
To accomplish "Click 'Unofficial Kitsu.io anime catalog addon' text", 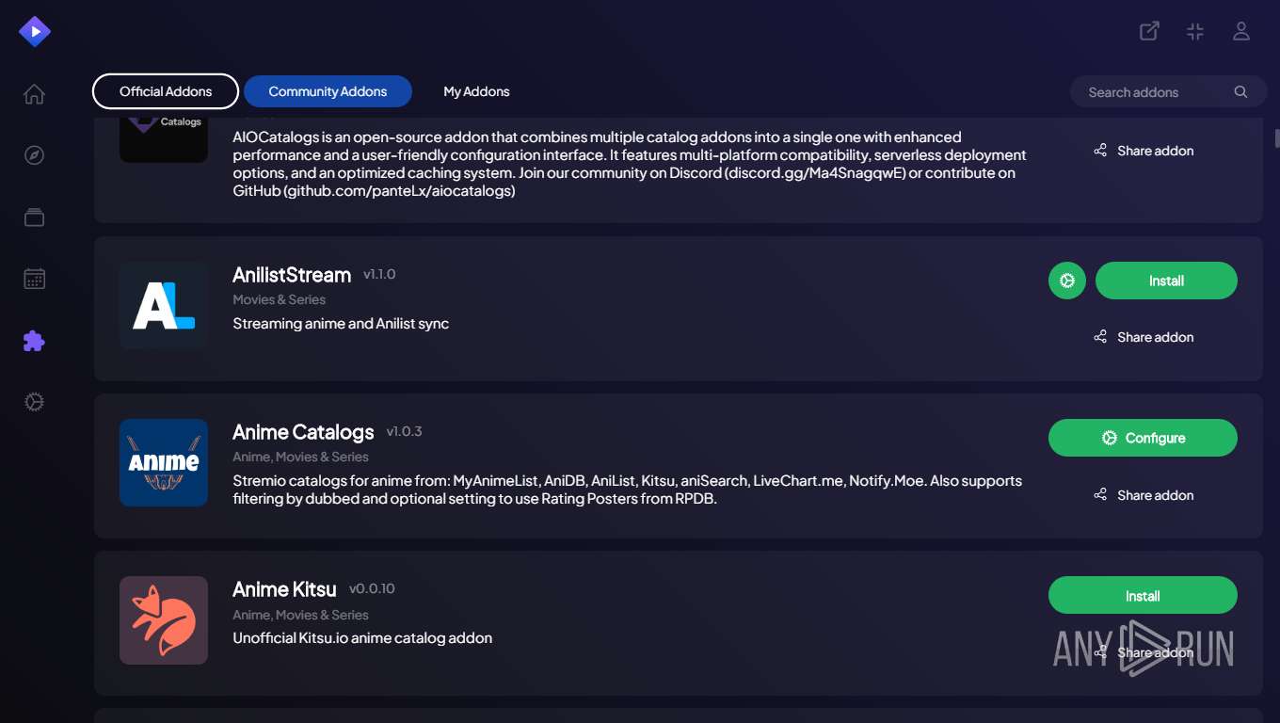I will [x=362, y=638].
